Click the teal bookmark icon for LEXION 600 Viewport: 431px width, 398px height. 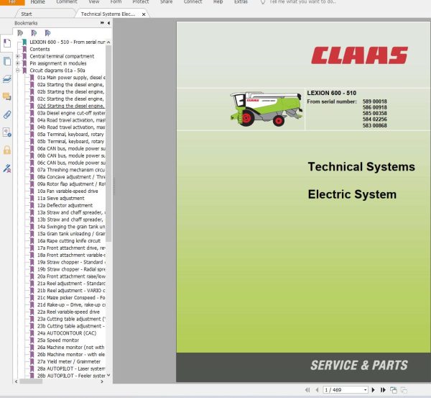[24, 42]
